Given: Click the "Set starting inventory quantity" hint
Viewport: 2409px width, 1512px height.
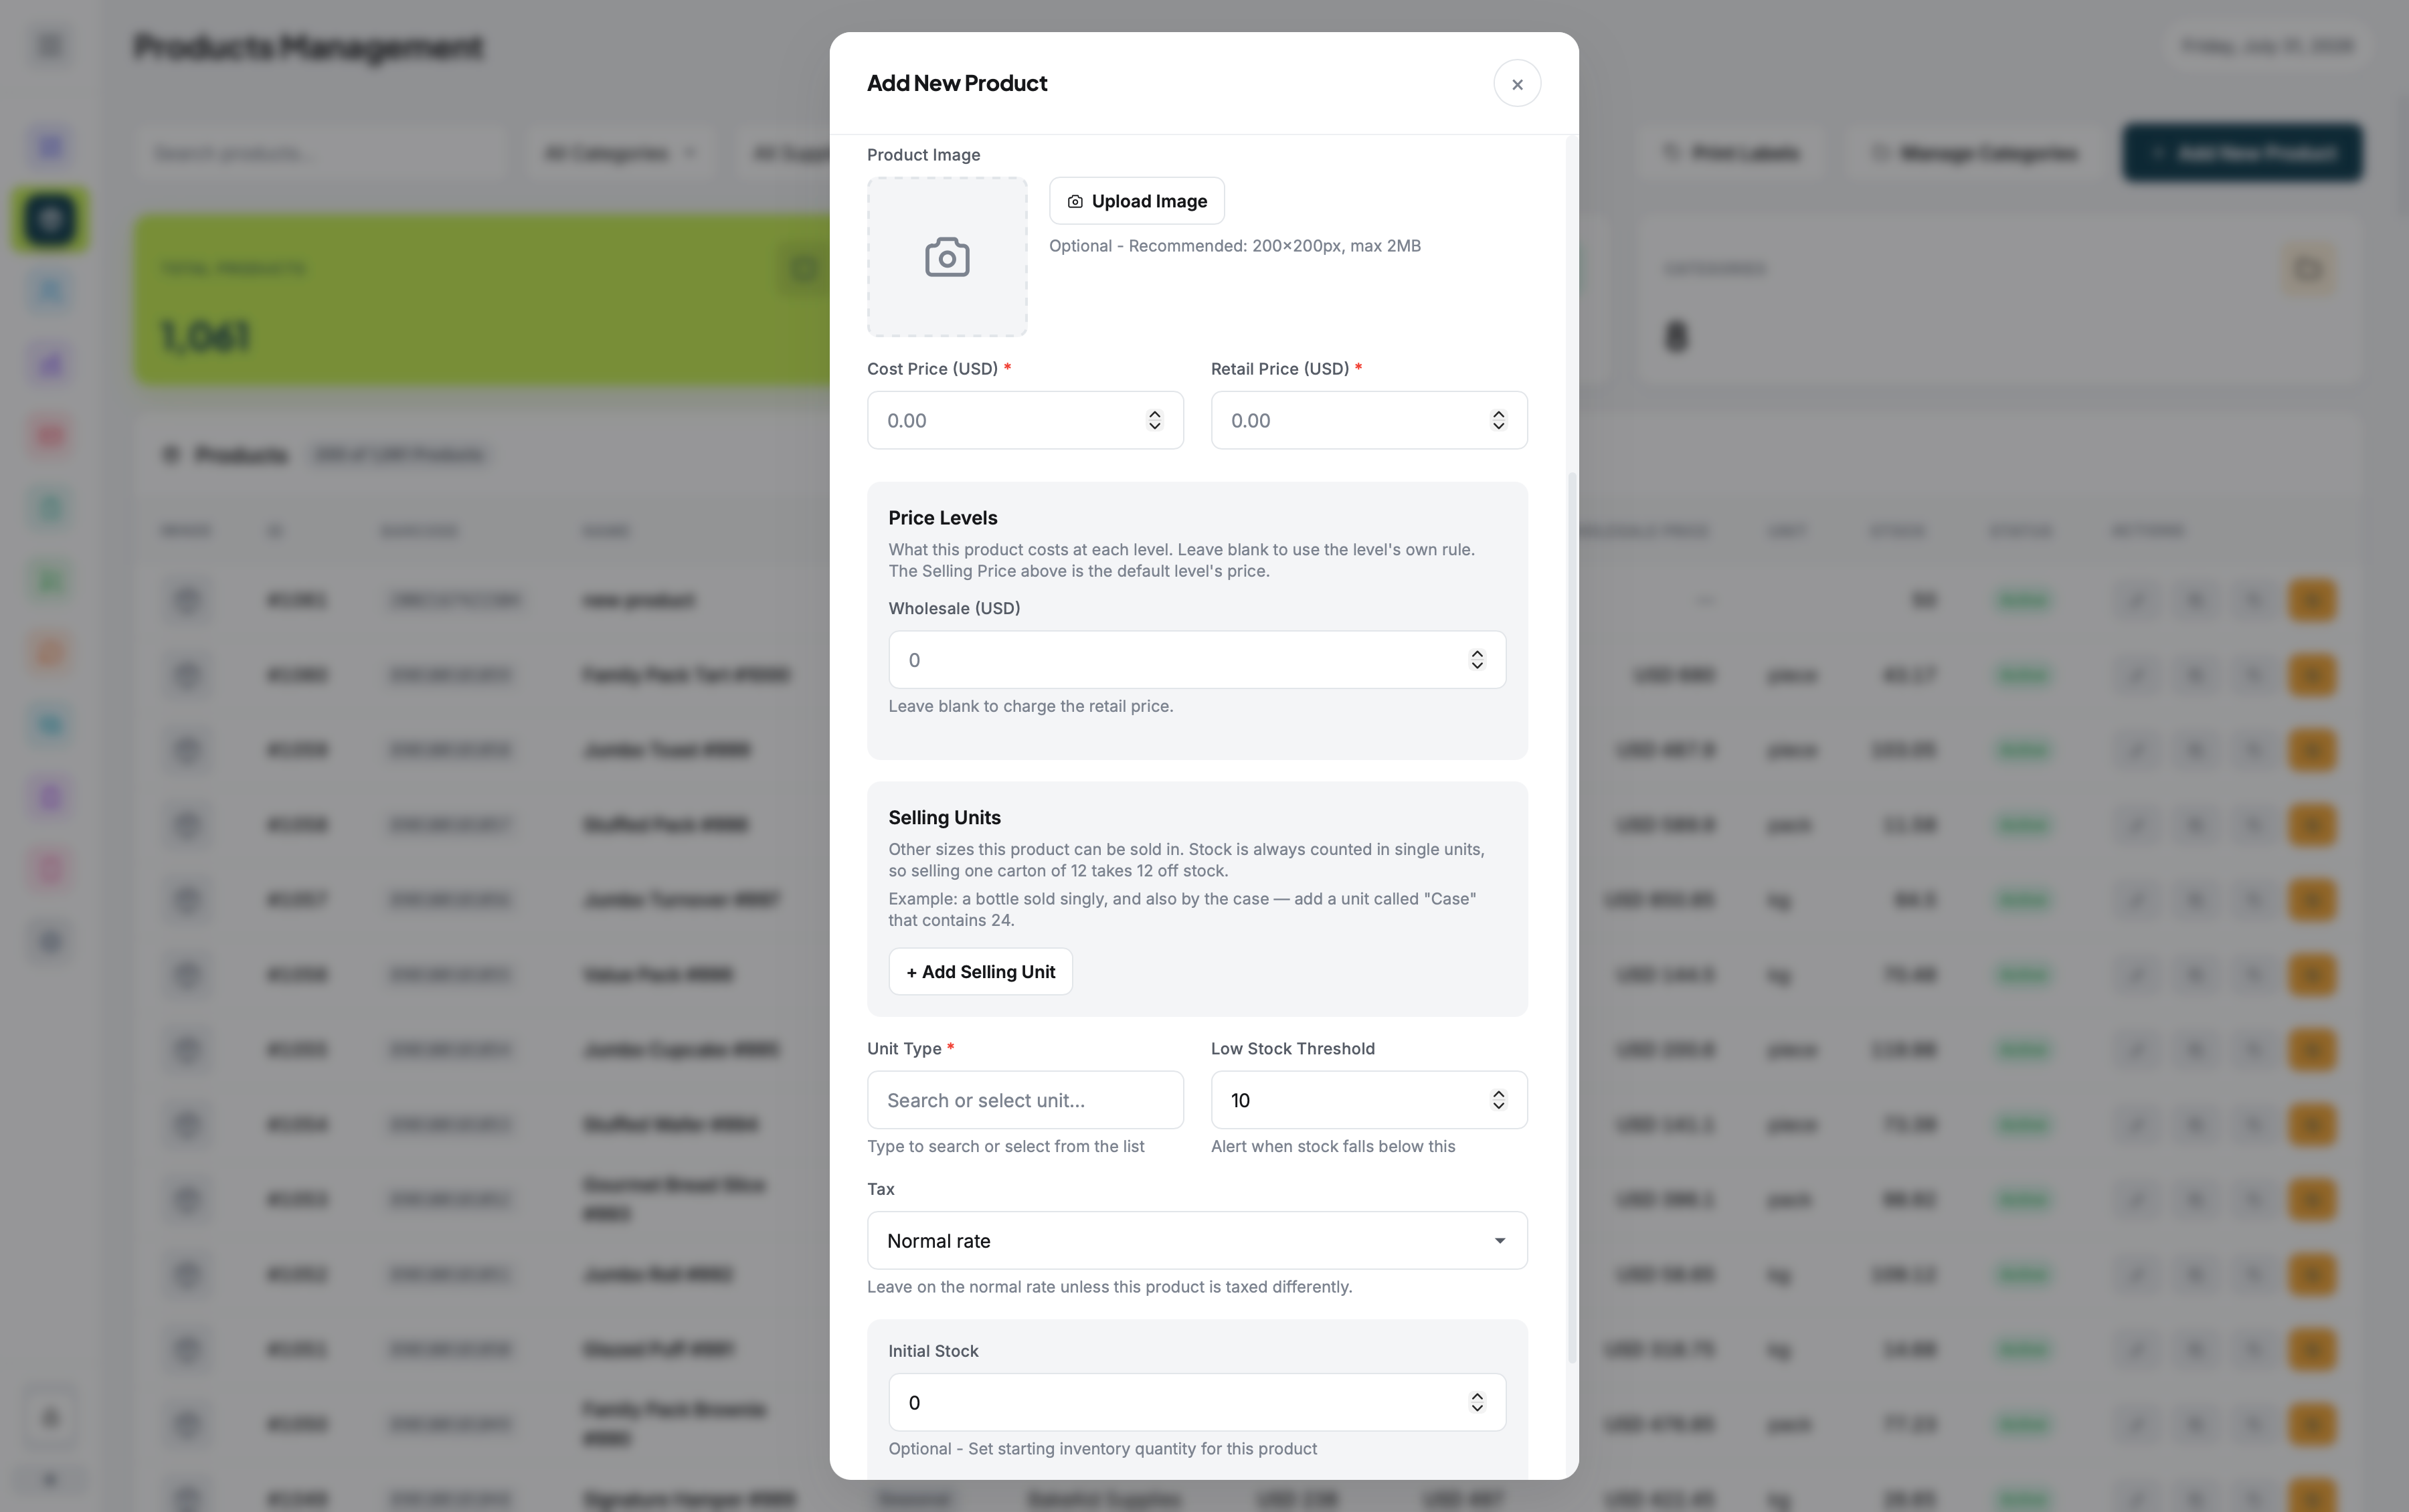Looking at the screenshot, I should (1103, 1449).
